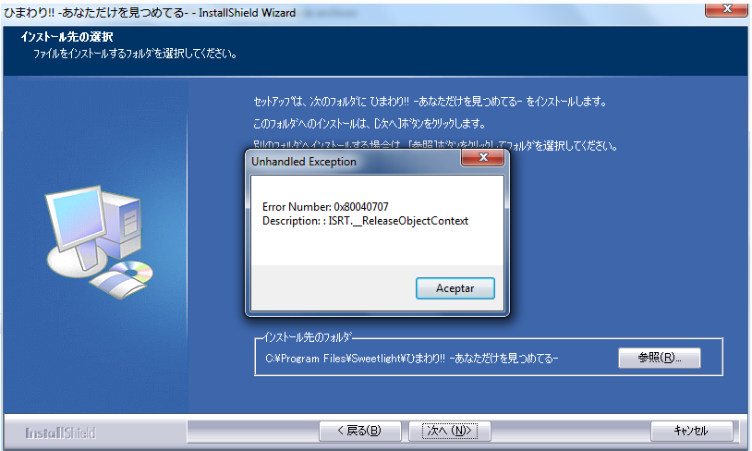
Task: Click the インストール先のフォルダ group label
Action: [x=308, y=337]
